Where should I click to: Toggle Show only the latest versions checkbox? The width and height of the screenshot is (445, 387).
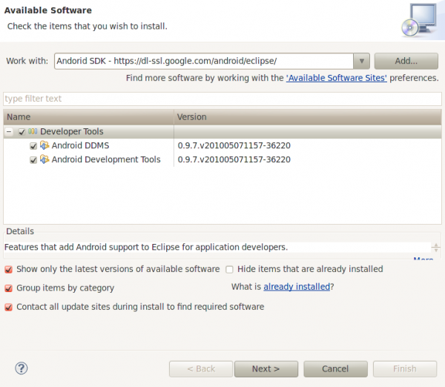8,269
